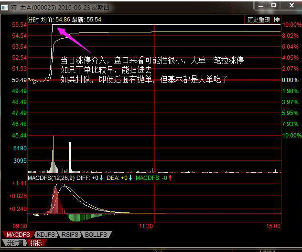Click the tallest volume spike bar
Image resolution: width=302 pixels, height=252 pixels.
click(x=54, y=154)
